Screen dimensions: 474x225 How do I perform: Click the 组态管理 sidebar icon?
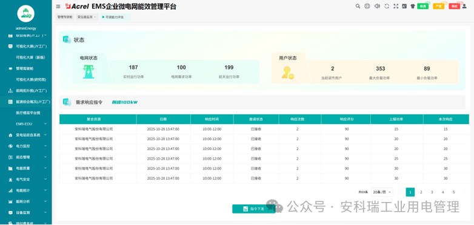click(x=10, y=157)
